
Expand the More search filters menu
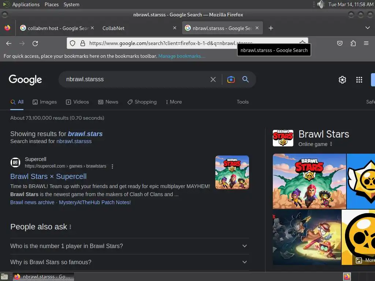pos(174,102)
